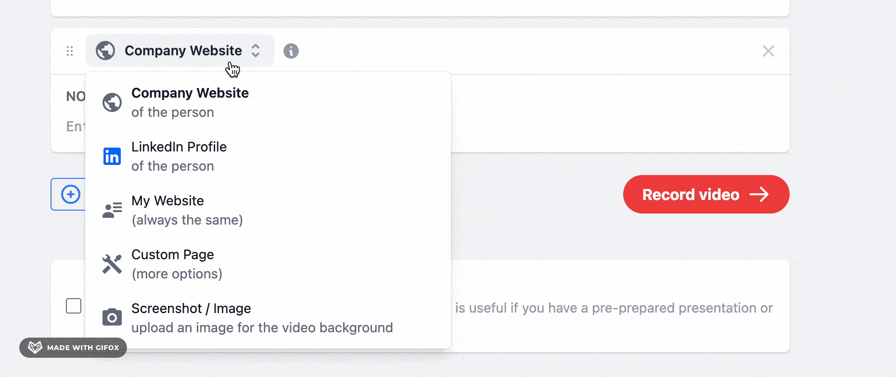Tick the checkbox in the bottom panel
The height and width of the screenshot is (377, 896).
coord(74,306)
